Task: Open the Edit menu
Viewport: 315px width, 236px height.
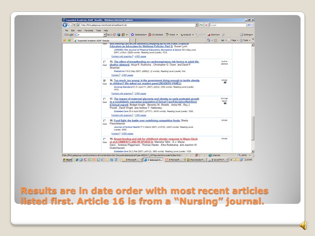Action: click(73, 30)
